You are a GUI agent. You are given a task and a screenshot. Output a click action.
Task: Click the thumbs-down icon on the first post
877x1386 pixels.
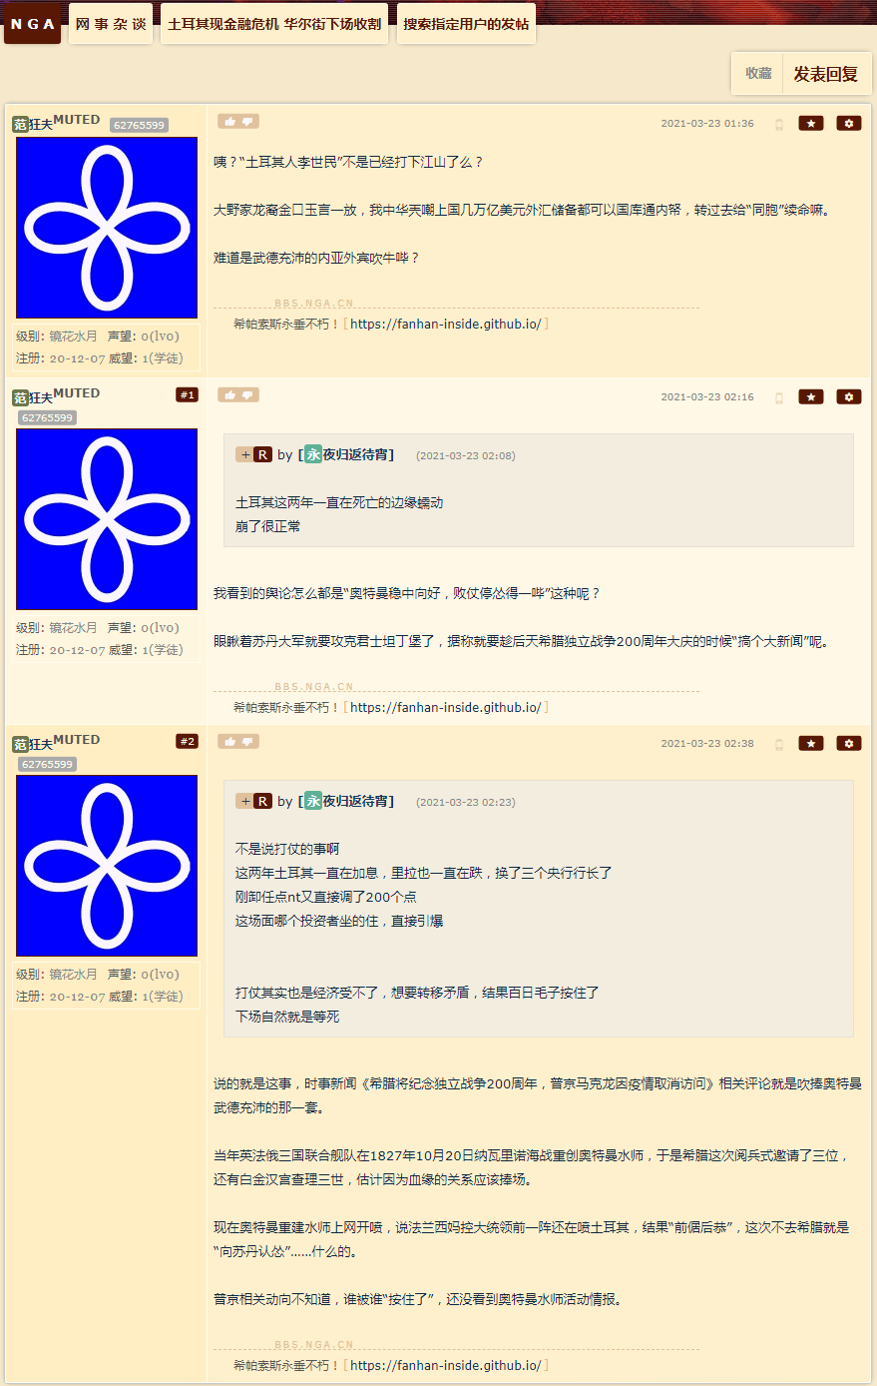247,122
